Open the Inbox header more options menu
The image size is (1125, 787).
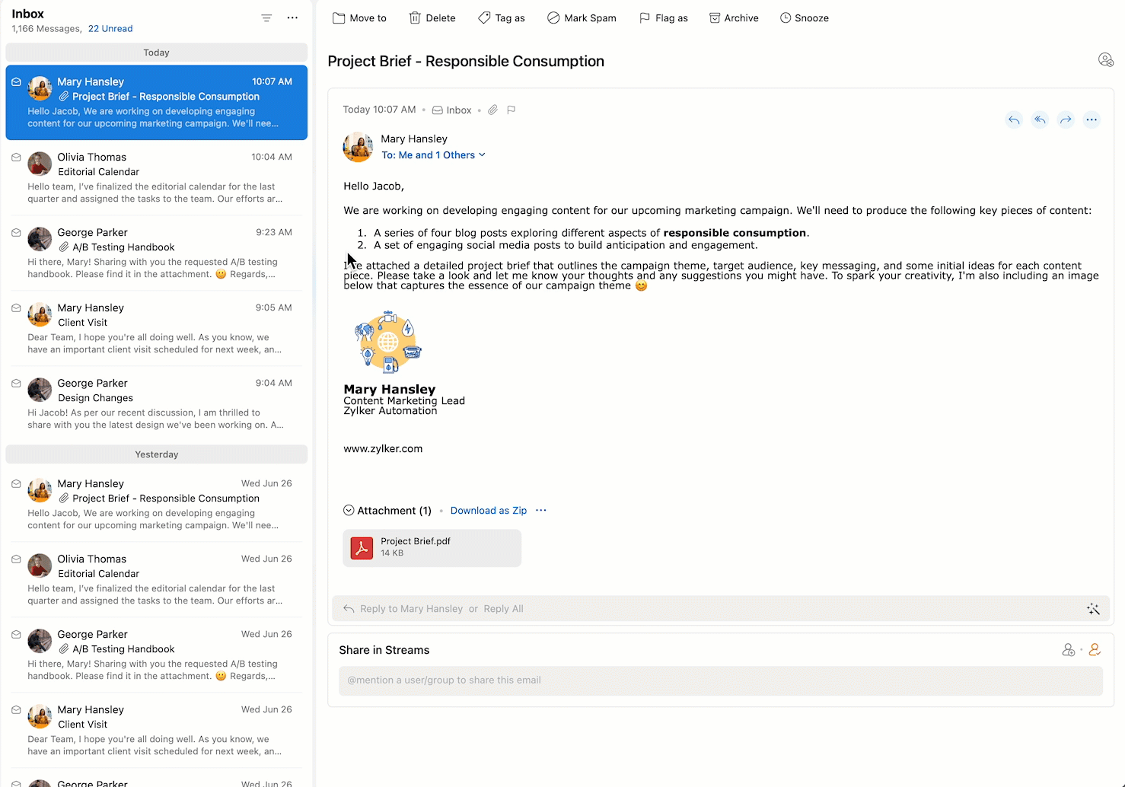pyautogui.click(x=292, y=18)
